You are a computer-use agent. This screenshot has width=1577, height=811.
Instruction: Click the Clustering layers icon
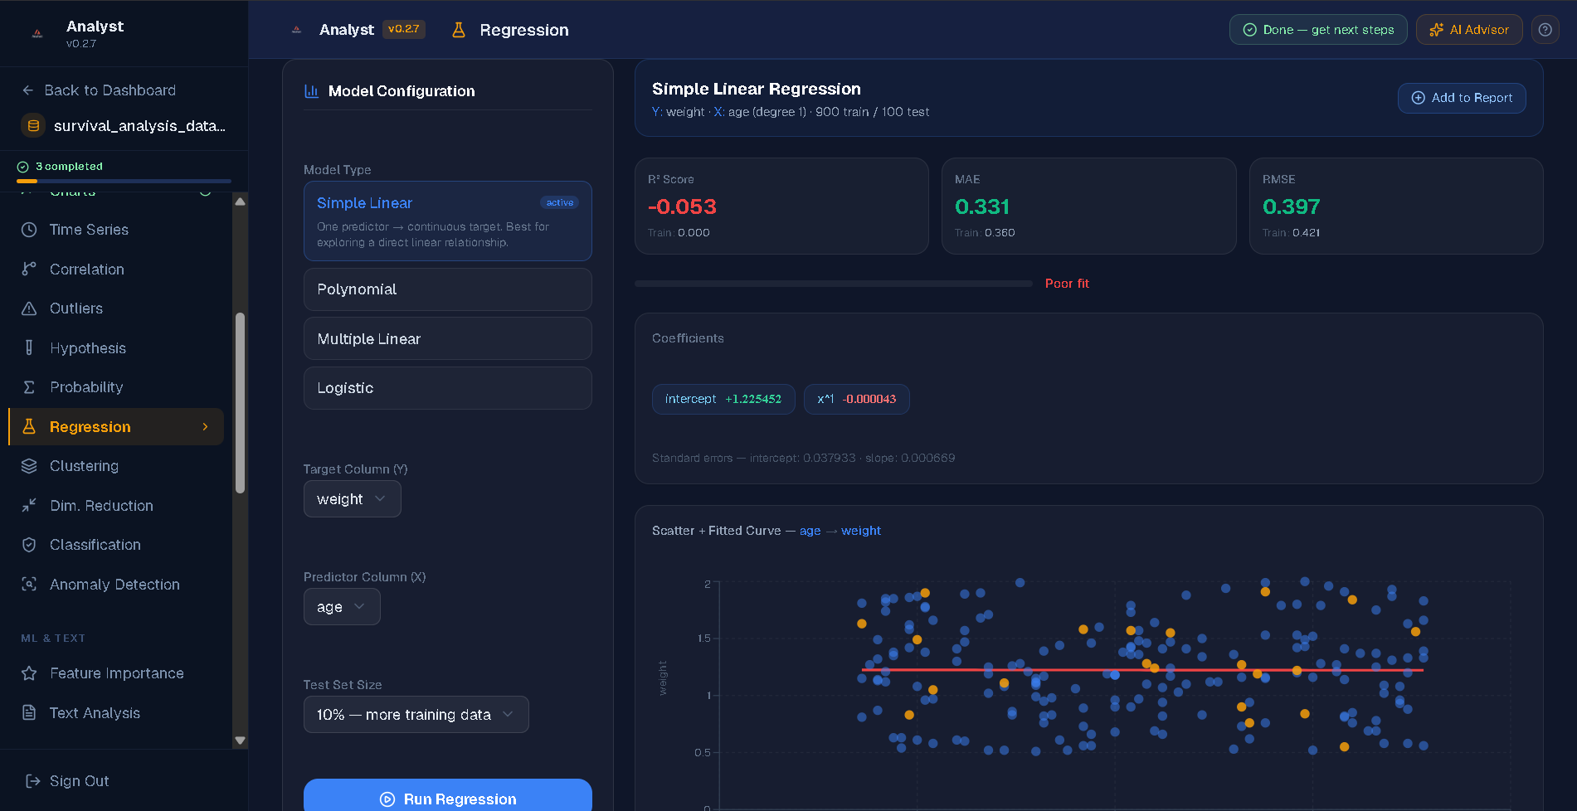point(29,466)
